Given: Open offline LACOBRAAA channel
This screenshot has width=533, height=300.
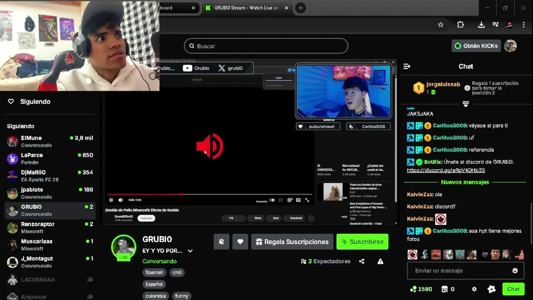Looking at the screenshot, I should (x=50, y=280).
